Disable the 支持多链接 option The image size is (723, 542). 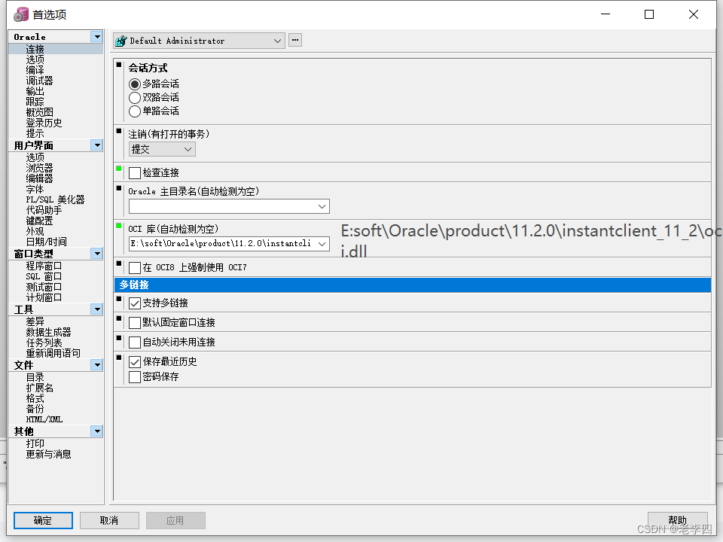tap(133, 303)
